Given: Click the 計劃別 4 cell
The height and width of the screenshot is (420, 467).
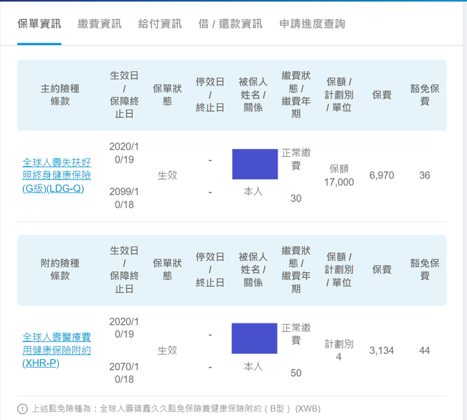Looking at the screenshot, I should [x=339, y=351].
